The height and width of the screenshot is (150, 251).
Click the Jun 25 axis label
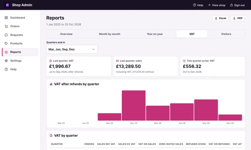pyautogui.click(x=85, y=123)
